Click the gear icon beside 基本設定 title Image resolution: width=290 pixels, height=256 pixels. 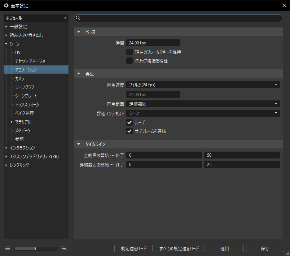point(6,5)
